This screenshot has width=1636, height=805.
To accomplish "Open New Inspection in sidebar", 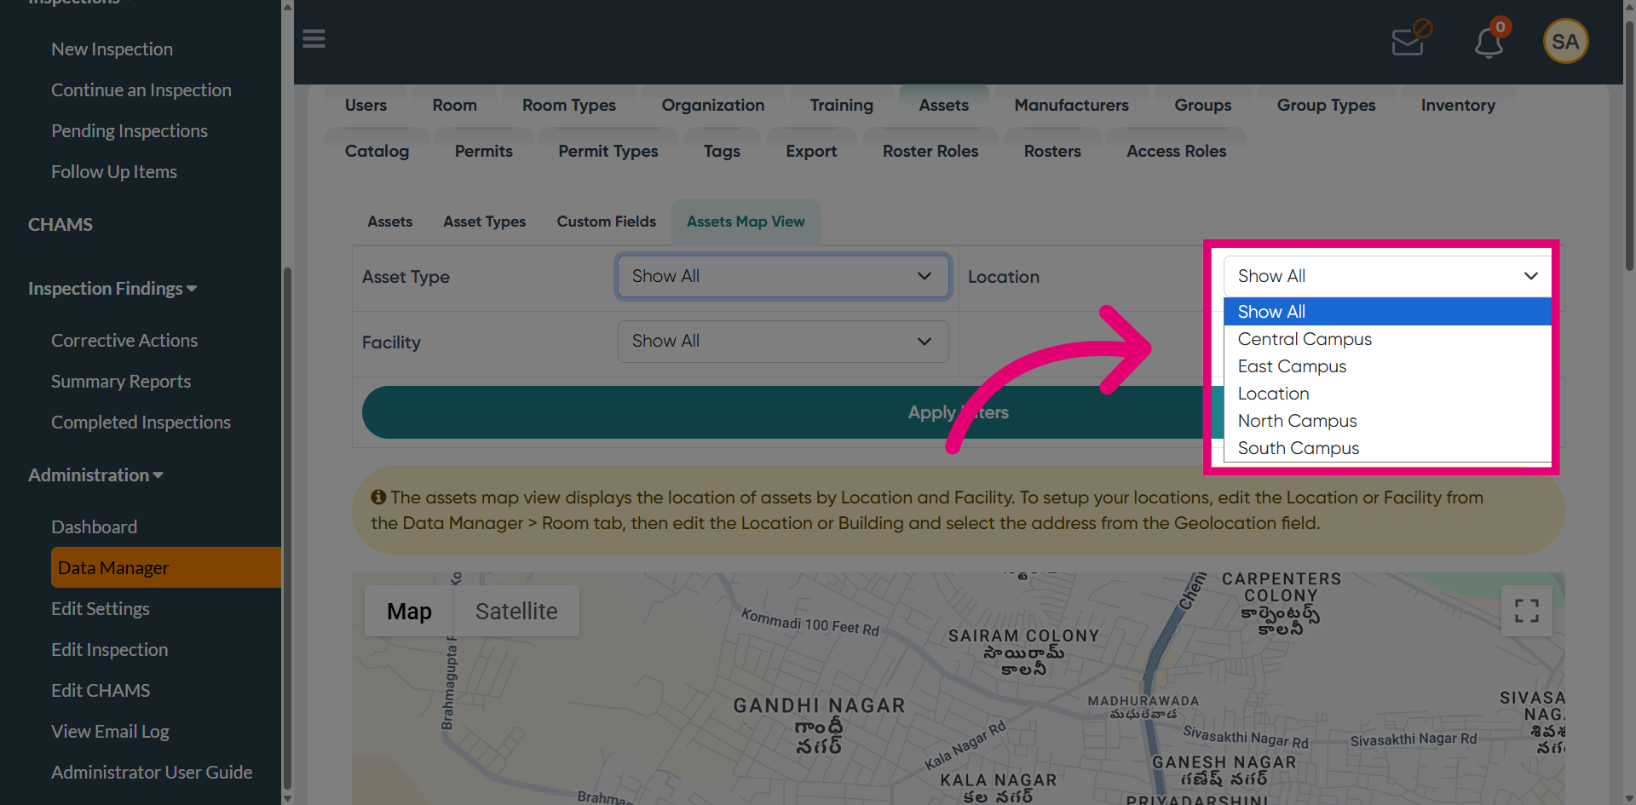I will [112, 49].
